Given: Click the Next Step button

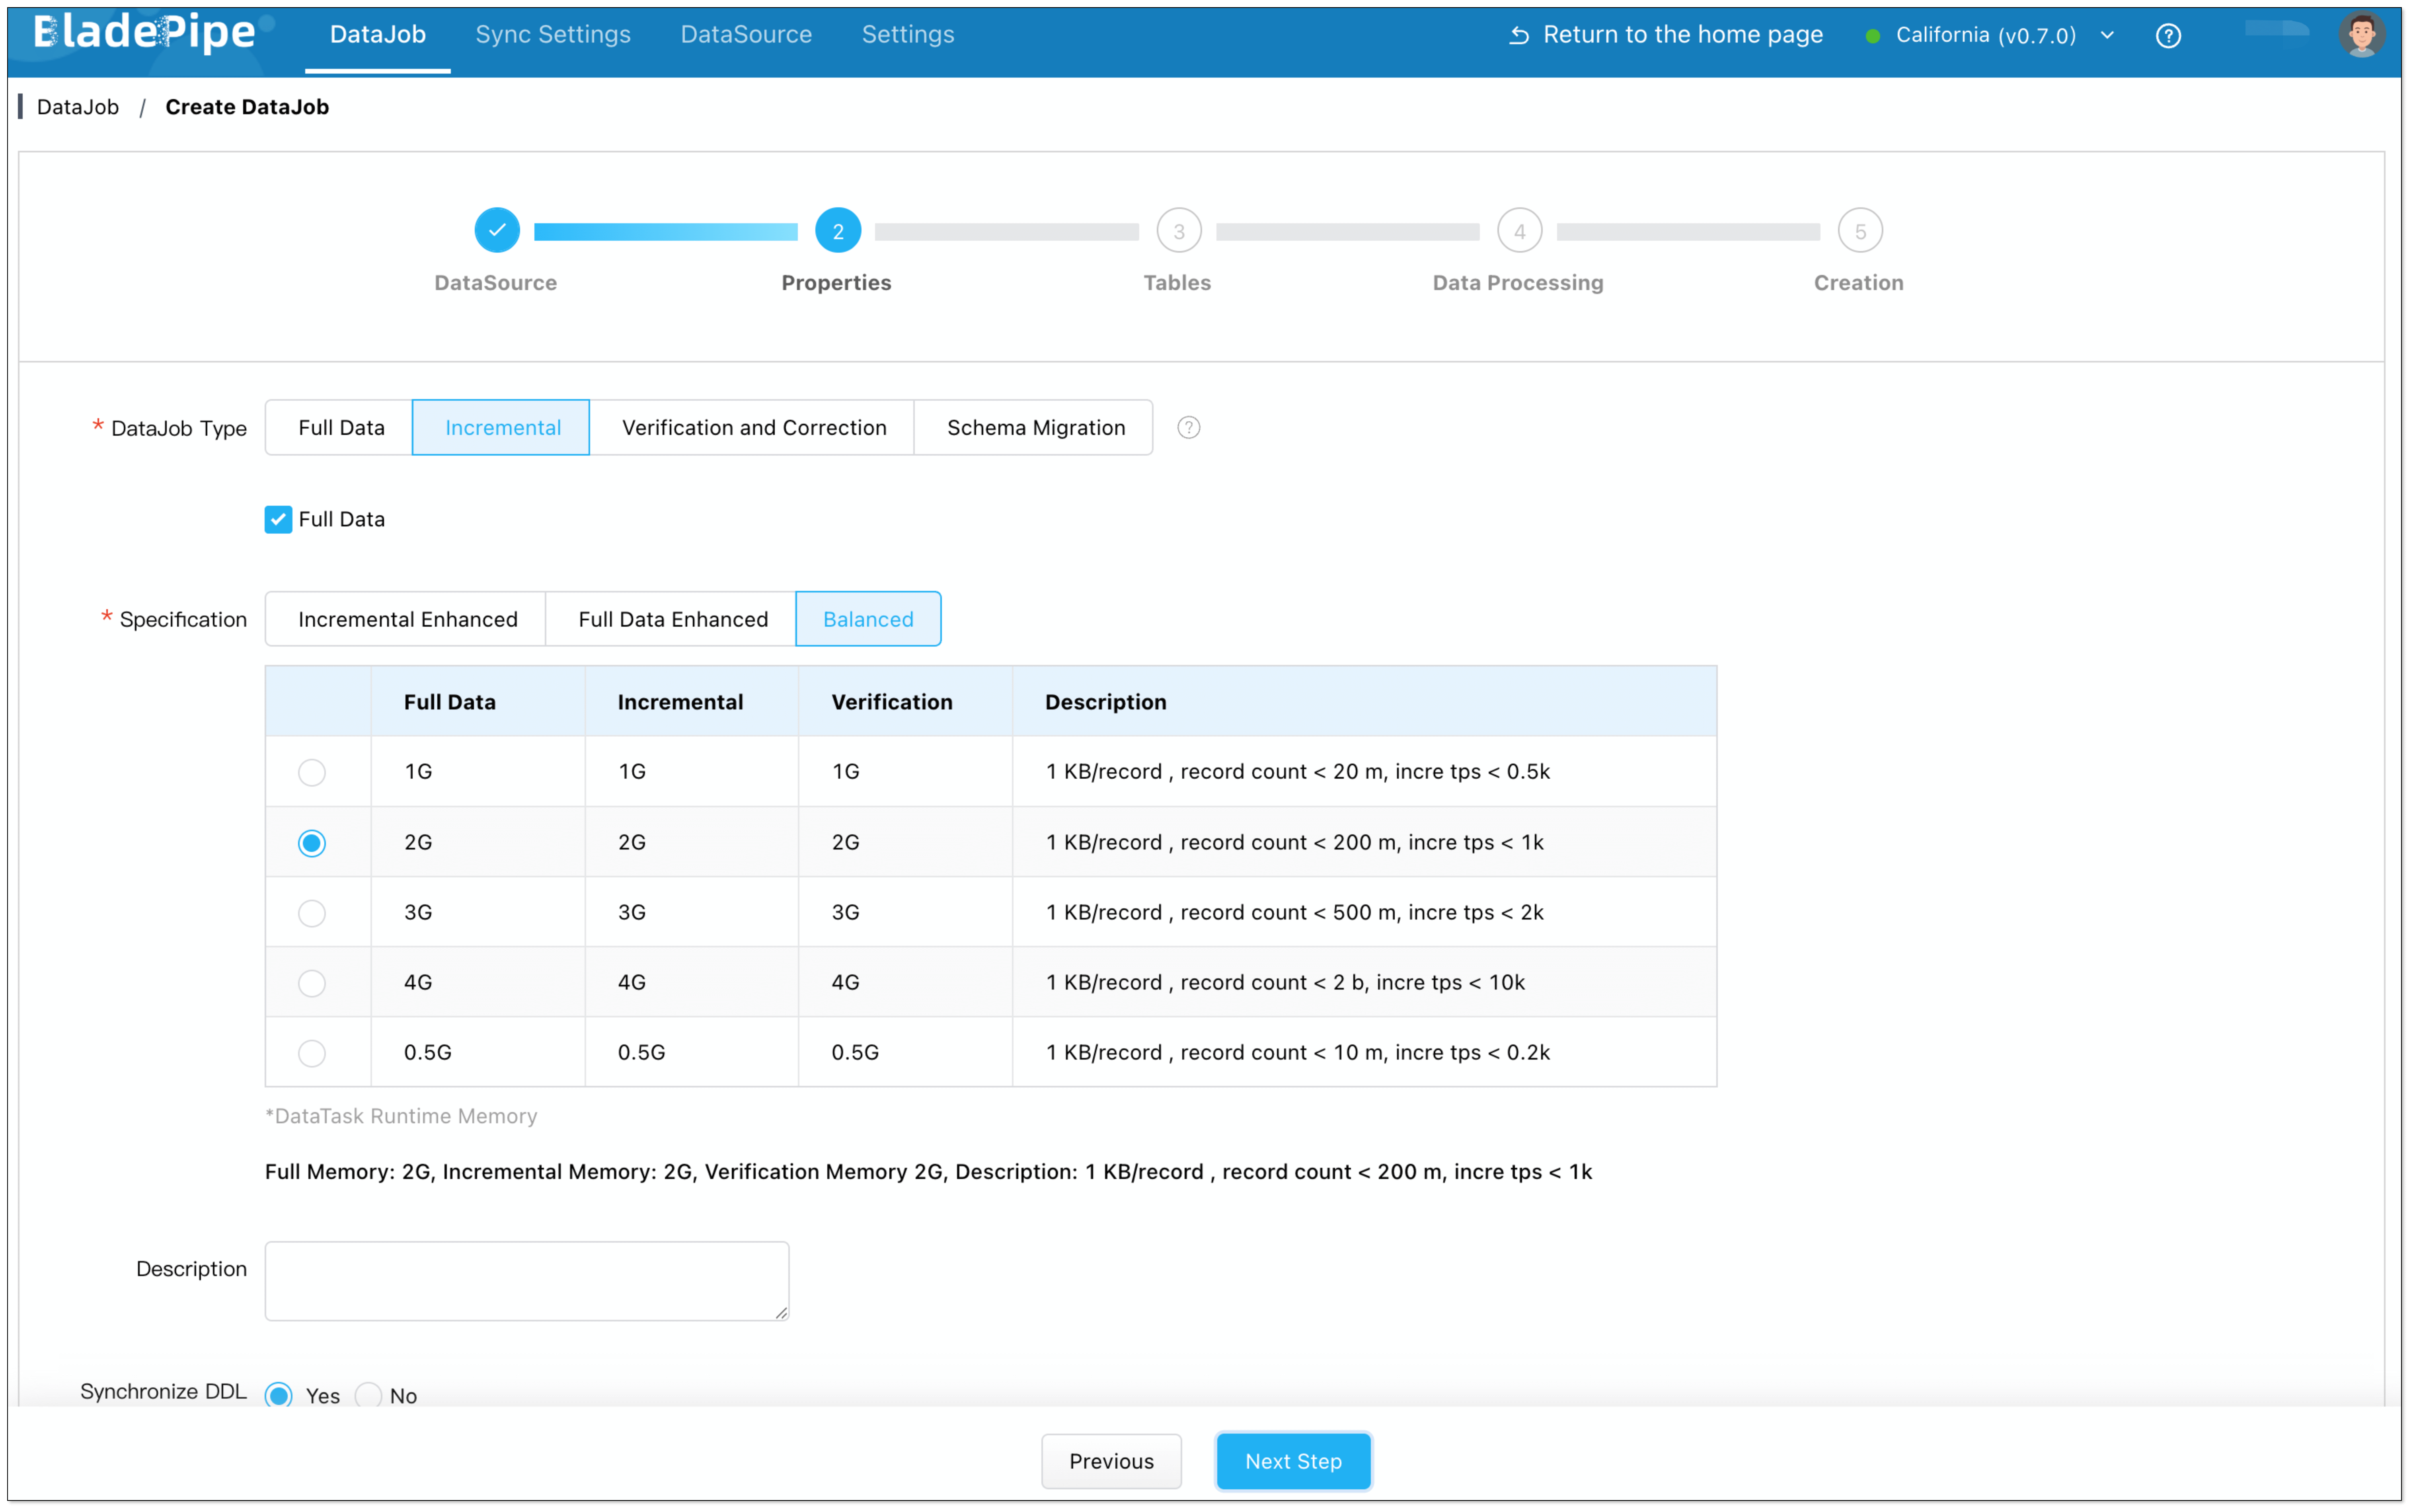Looking at the screenshot, I should click(x=1292, y=1461).
